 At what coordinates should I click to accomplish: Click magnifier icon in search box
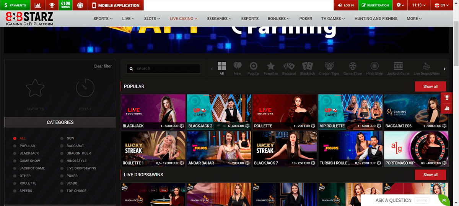132,69
